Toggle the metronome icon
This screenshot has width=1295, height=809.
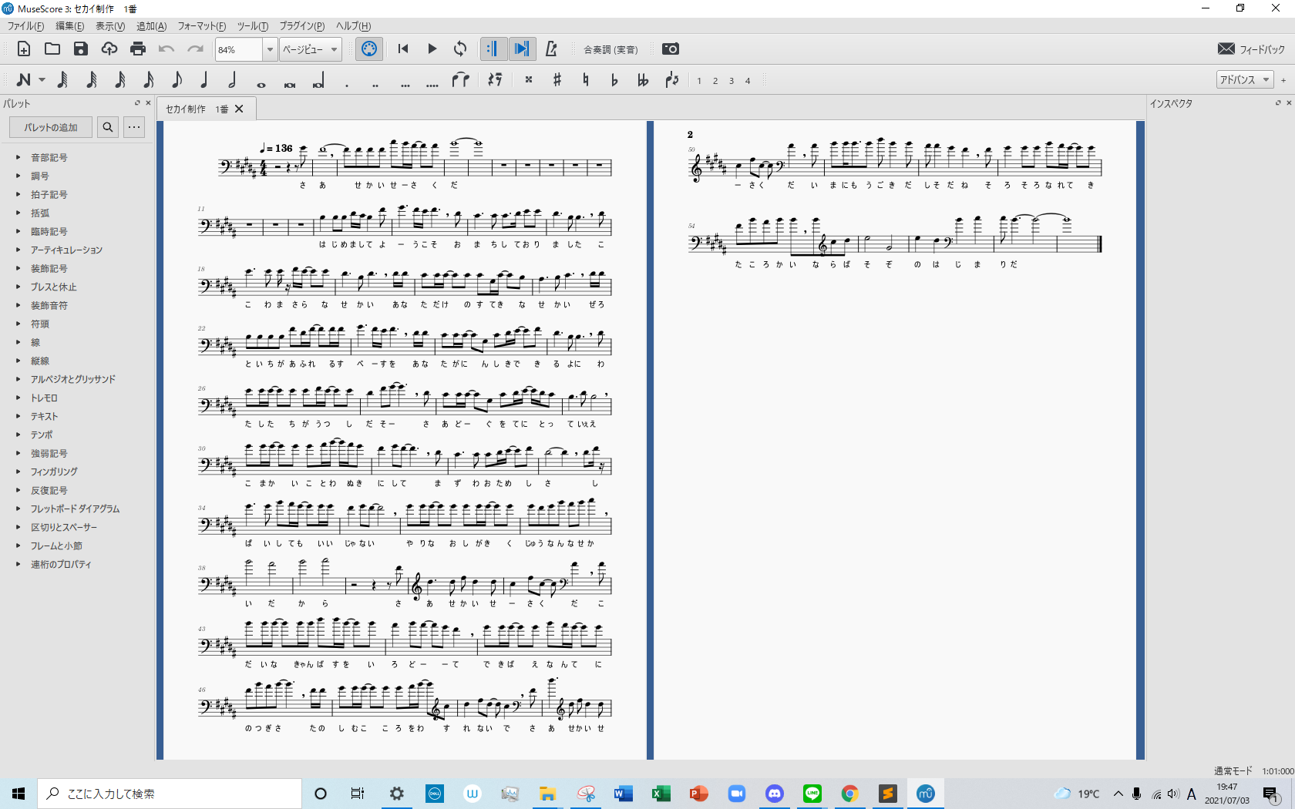coord(552,49)
